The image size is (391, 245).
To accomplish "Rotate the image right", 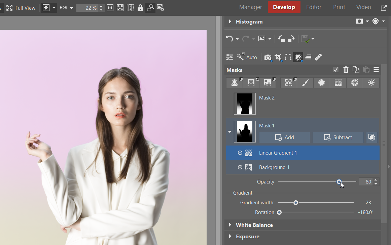I will 291,39.
